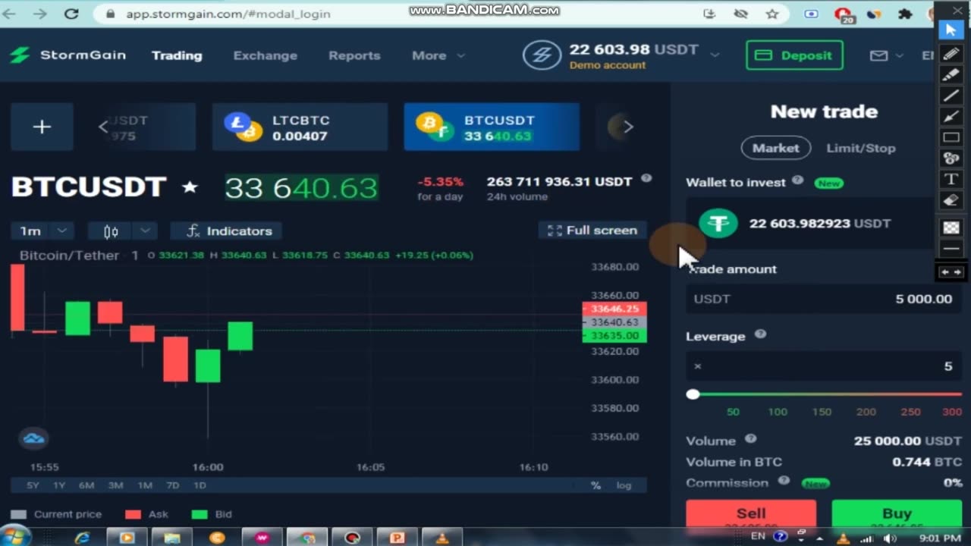Select Limit/Stop order type

click(860, 148)
